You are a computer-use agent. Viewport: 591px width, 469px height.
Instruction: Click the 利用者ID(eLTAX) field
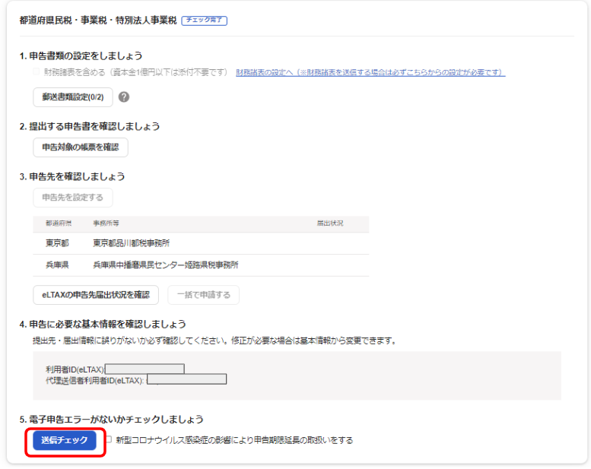tap(145, 369)
